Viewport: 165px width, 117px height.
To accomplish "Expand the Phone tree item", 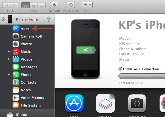I will (x=8, y=75).
